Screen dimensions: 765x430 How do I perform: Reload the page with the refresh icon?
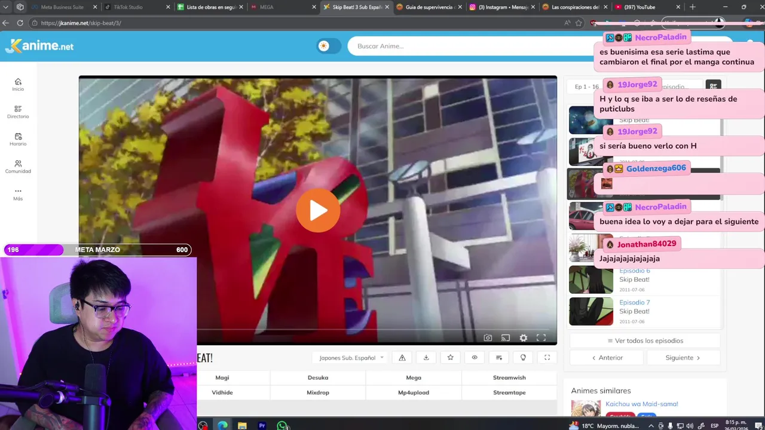pos(20,23)
